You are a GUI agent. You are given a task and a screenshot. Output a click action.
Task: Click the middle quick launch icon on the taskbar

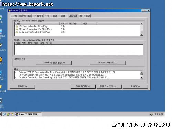click(8, 114)
